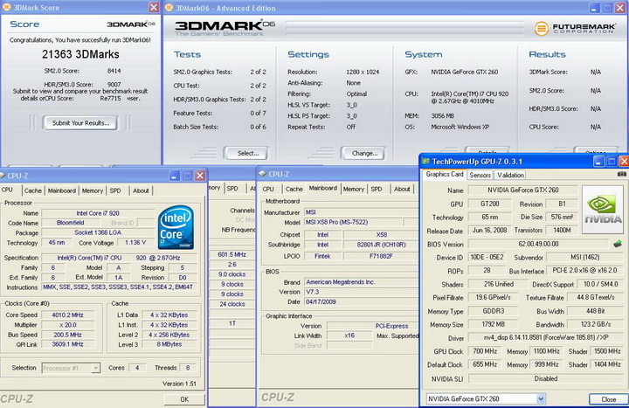Click the Release Date Jun 16, 2008 value

489,231
